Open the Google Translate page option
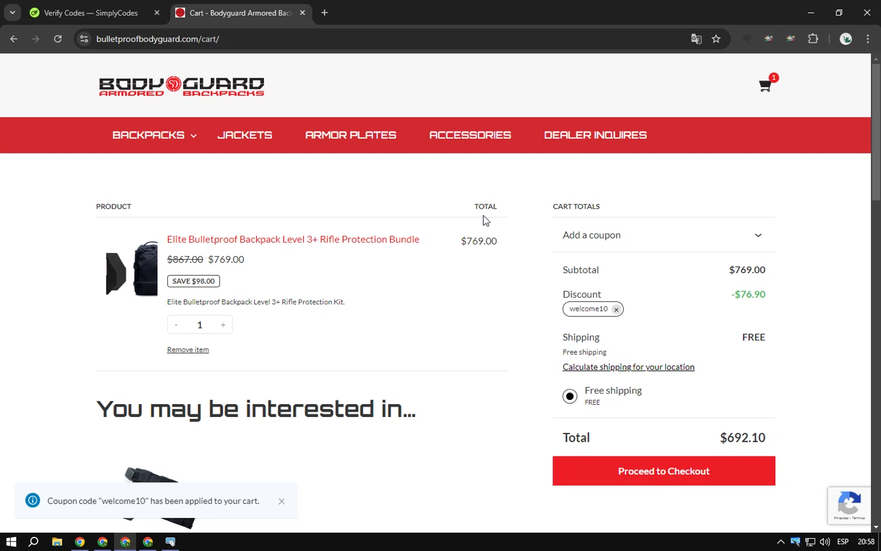 pyautogui.click(x=696, y=39)
